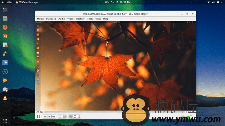Viewport: 225px width, 126px height.
Task: Open the clock and calendar dropdown
Action: coord(118,2)
